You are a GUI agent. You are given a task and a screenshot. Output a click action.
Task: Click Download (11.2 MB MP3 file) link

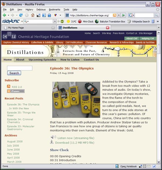(x=75, y=143)
